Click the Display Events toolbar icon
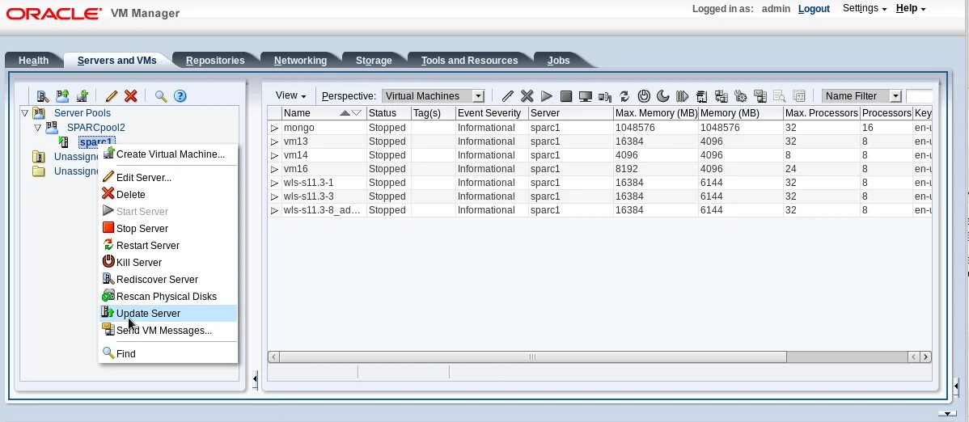The height and width of the screenshot is (422, 969). click(x=779, y=95)
